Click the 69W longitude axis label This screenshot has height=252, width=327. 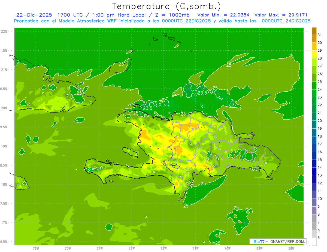pos(259,248)
